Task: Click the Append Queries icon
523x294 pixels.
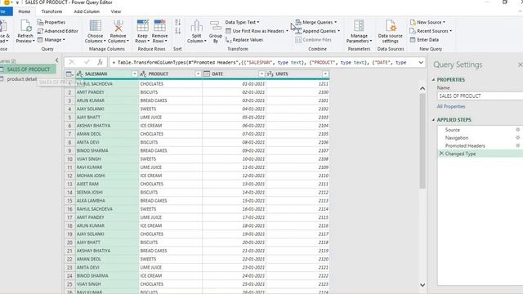Action: pos(298,31)
